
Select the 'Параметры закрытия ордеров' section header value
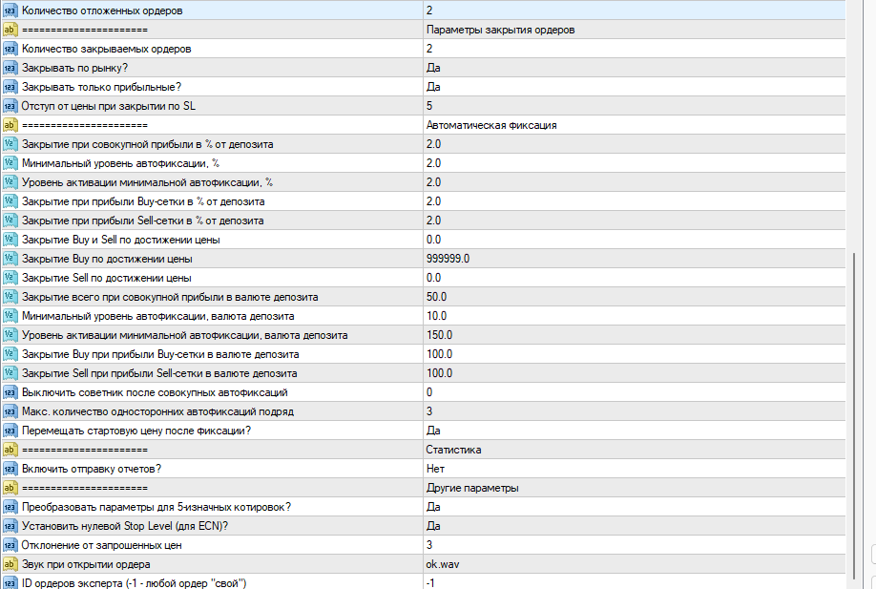pyautogui.click(x=501, y=30)
